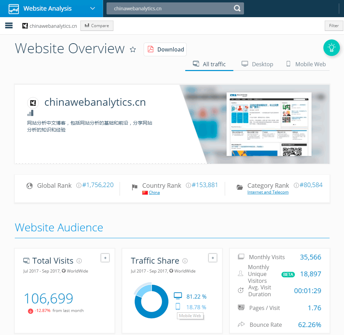Open the hamburger navigation menu
344x335 pixels.
[x=9, y=26]
